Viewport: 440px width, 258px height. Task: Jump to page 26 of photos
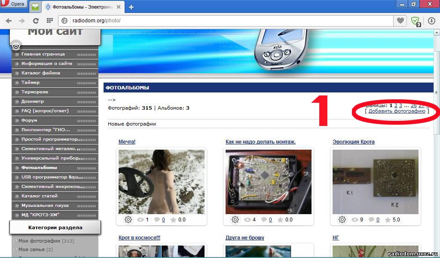(414, 105)
